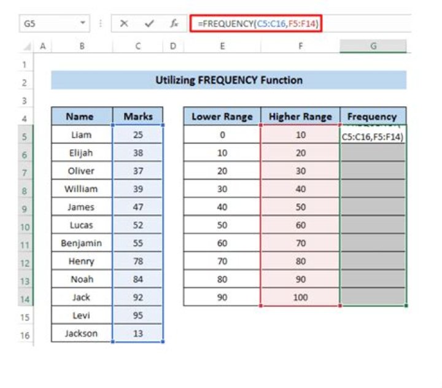The width and height of the screenshot is (442, 388).
Task: Select row 16 header
Action: pos(25,334)
